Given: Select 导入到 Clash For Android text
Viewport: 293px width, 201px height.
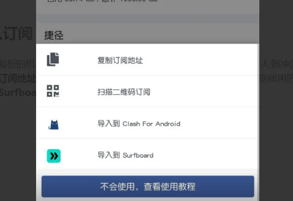Looking at the screenshot, I should (x=139, y=123).
